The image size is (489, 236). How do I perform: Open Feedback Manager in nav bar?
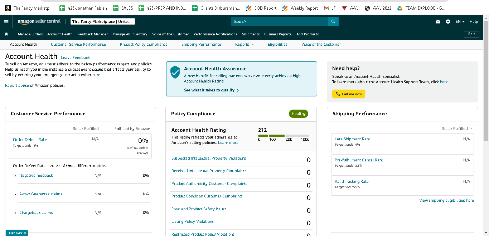click(x=93, y=34)
